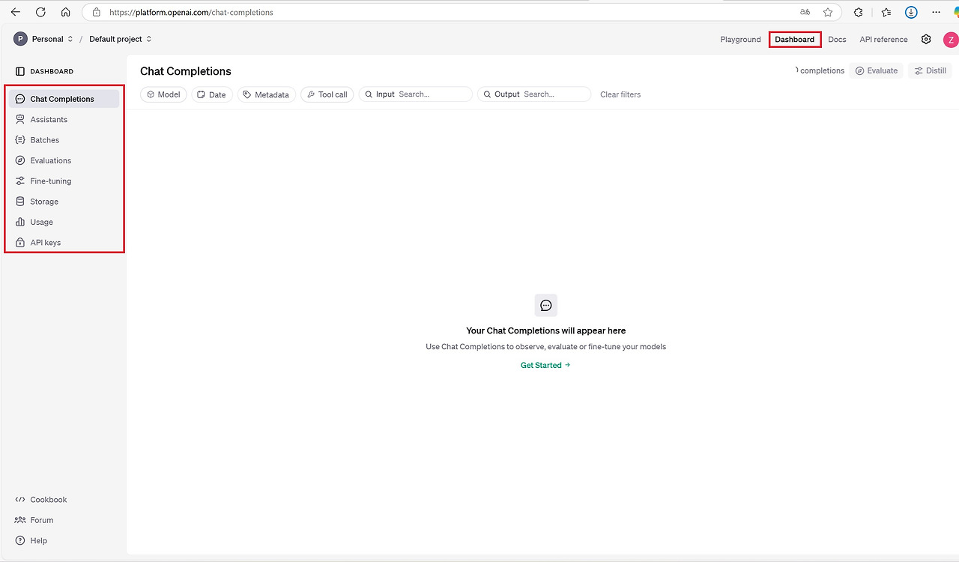Image resolution: width=959 pixels, height=562 pixels.
Task: Expand the Default project selector
Action: 120,39
